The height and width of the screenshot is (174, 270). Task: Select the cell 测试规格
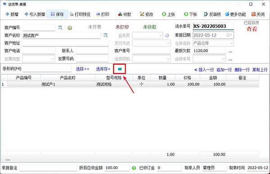click(x=114, y=84)
